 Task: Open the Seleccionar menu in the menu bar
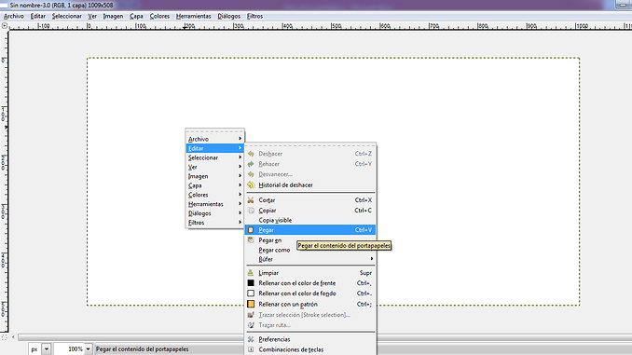pos(66,16)
